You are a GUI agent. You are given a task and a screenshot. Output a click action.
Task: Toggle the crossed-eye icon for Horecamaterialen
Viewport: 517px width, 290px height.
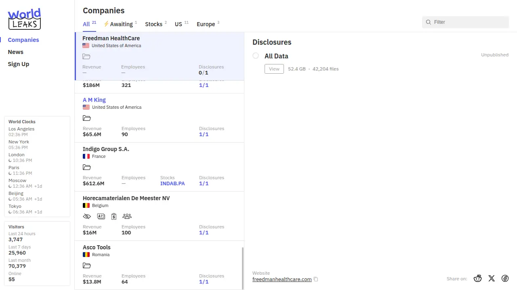(87, 216)
